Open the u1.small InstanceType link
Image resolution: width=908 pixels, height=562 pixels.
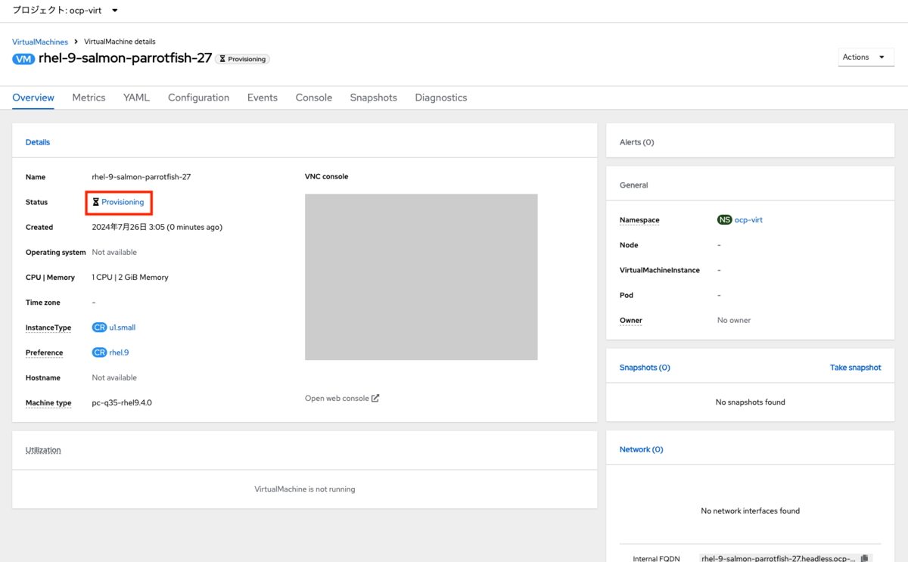pos(123,328)
